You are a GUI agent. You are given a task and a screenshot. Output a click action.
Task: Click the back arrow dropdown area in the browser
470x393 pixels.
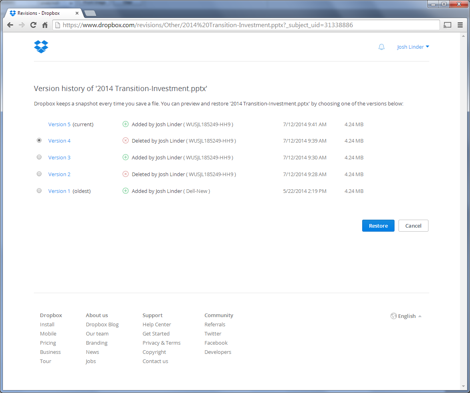click(10, 24)
